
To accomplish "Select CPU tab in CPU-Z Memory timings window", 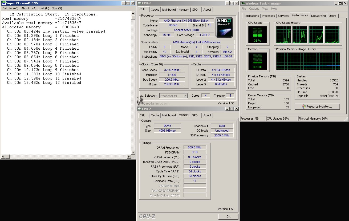I will pyautogui.click(x=143, y=115).
